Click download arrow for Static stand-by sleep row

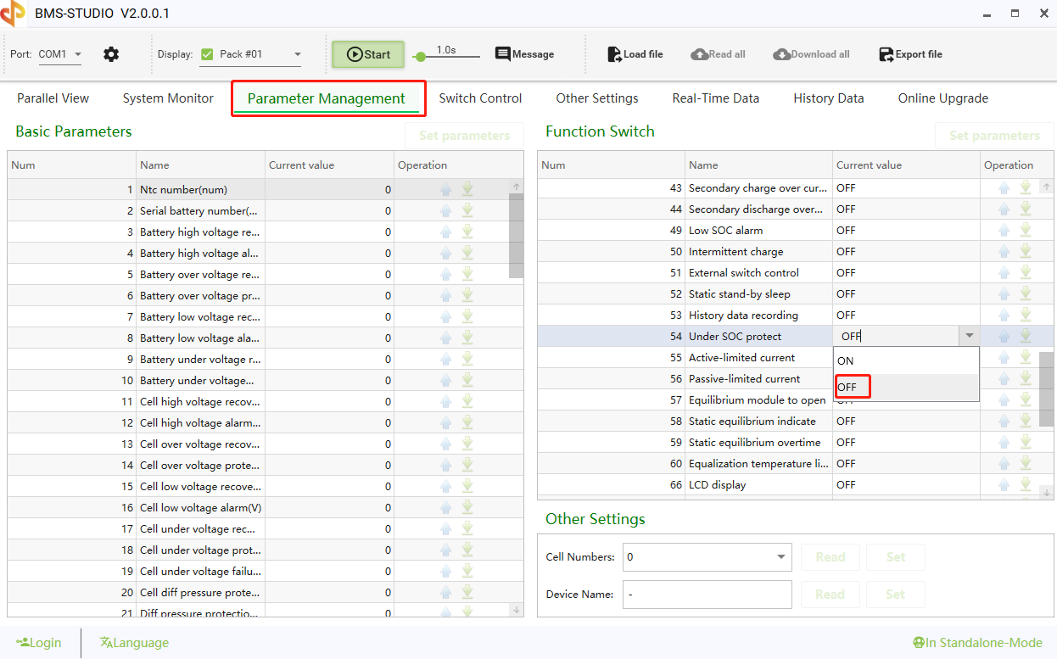1026,293
